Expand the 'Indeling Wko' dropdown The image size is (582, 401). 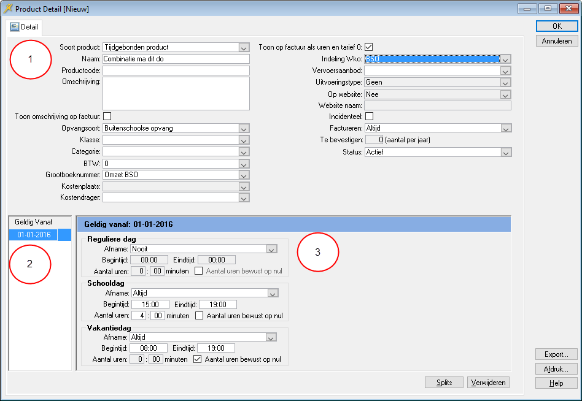click(505, 59)
